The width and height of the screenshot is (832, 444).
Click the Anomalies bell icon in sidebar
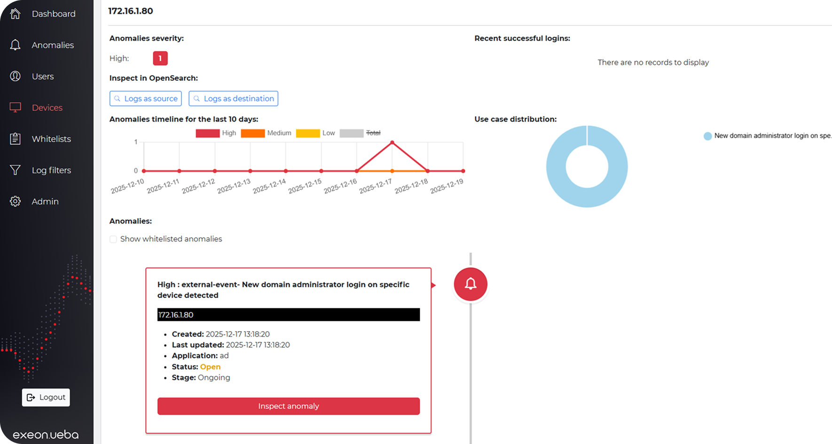(x=15, y=45)
